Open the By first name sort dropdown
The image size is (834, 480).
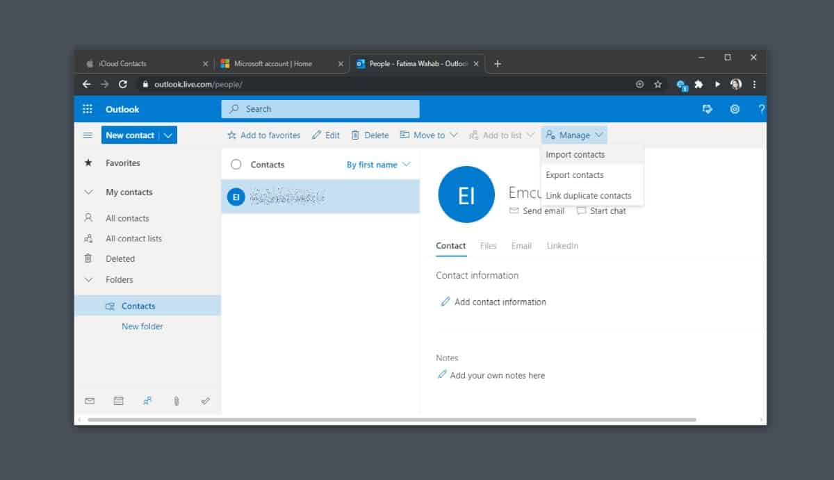coord(379,165)
